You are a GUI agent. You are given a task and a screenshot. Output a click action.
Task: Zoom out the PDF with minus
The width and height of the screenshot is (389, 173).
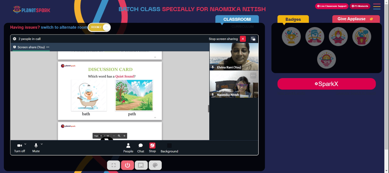tap(114, 136)
